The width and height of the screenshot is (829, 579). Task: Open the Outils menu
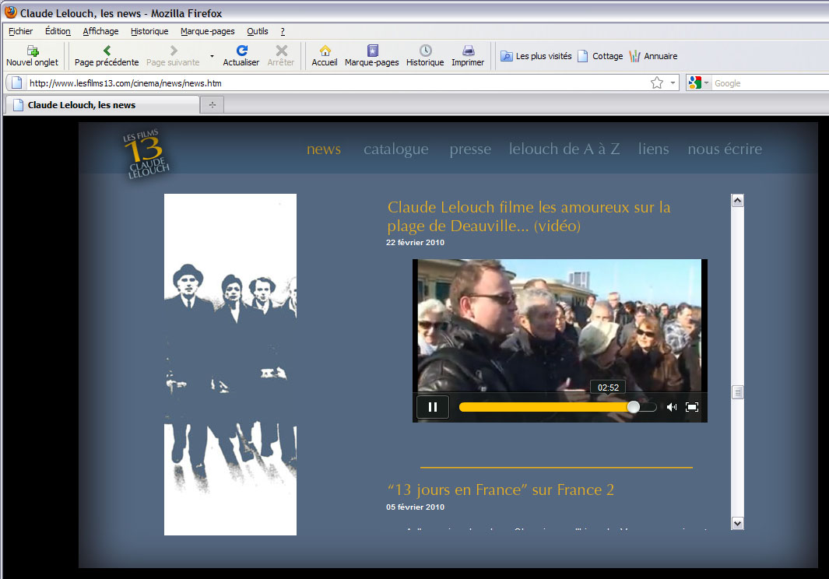[258, 31]
